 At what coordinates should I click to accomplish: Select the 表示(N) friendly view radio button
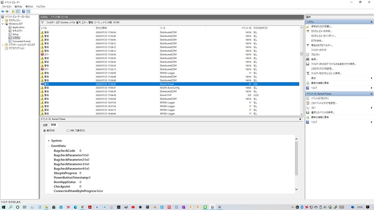click(x=45, y=131)
